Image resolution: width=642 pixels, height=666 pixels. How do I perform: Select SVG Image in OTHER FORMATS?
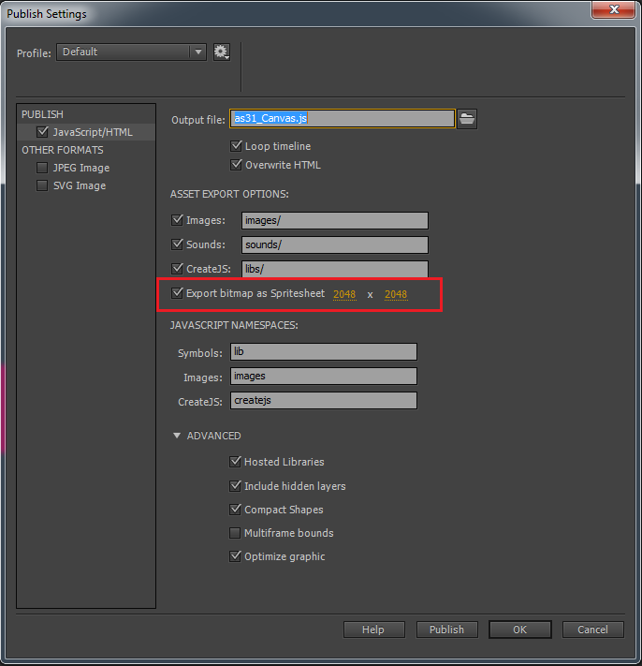coord(80,185)
